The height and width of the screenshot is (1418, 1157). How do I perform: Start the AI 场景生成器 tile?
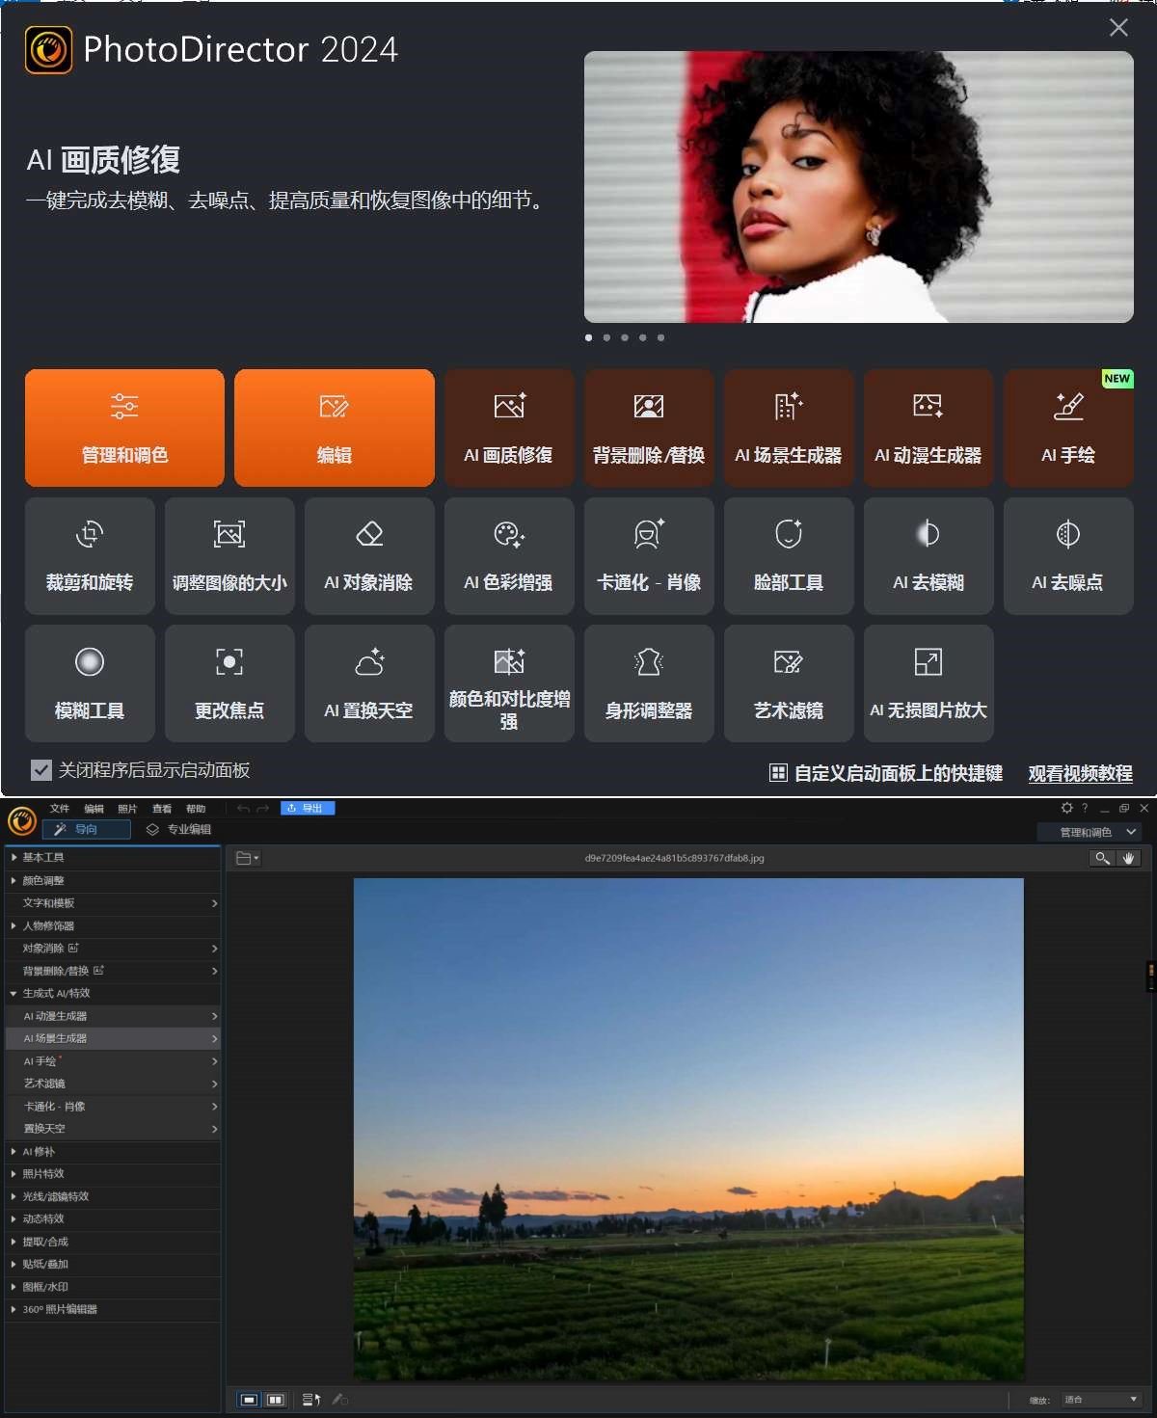point(789,428)
